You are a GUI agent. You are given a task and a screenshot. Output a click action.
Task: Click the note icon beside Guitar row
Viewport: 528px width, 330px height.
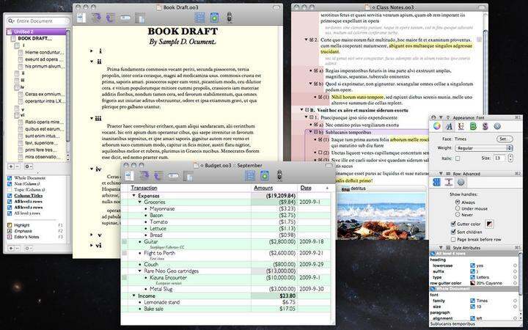(x=125, y=242)
